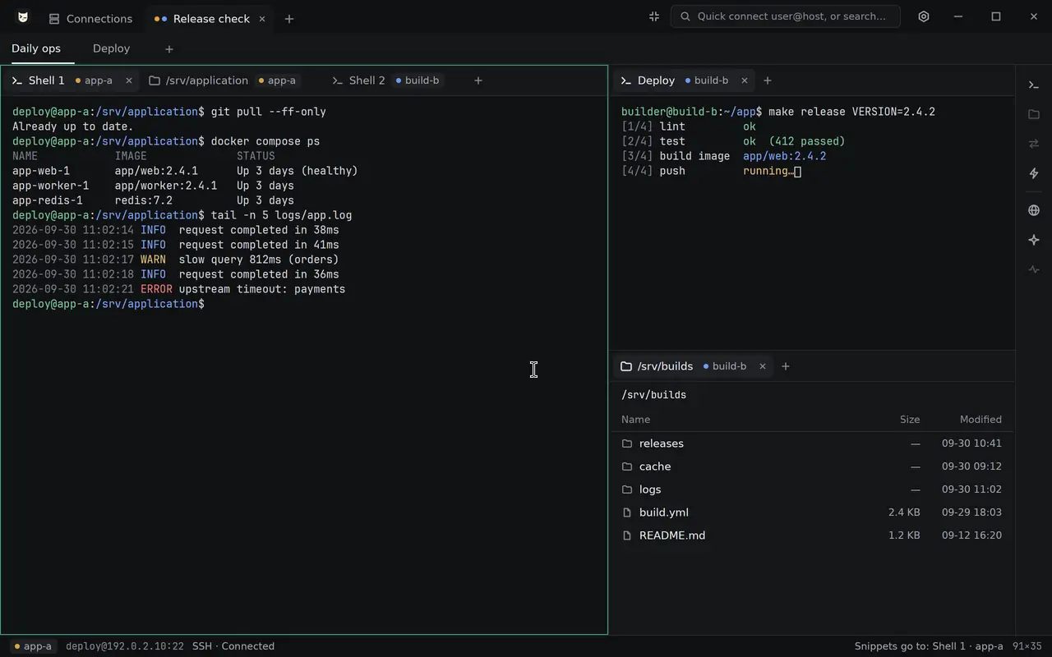The height and width of the screenshot is (657, 1052).
Task: Maximize the application window
Action: tap(996, 16)
